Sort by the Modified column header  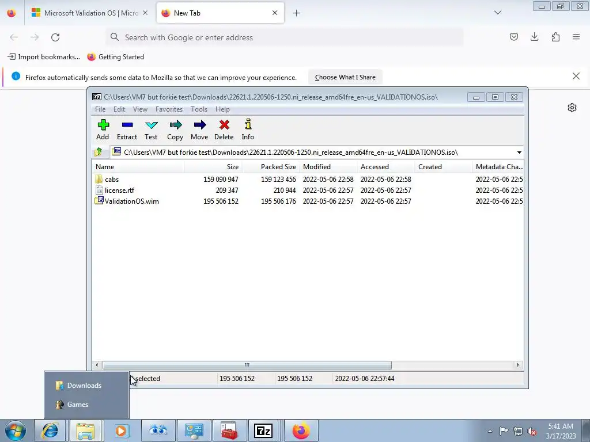coord(328,167)
